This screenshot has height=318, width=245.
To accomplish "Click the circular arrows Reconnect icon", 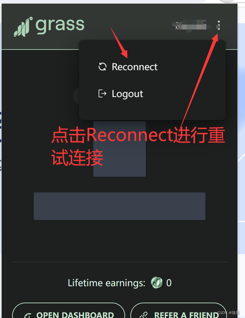I will 102,67.
